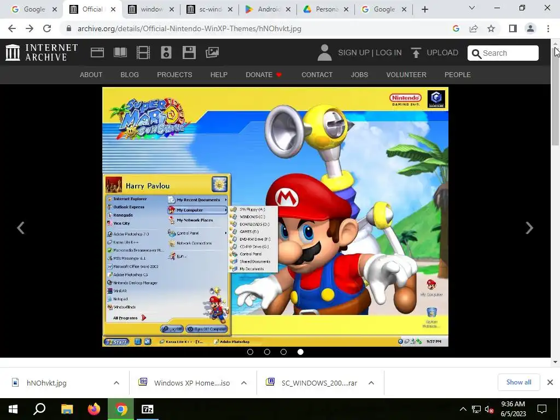Toggle volume muted speaker in tray
This screenshot has width=560, height=420.
pos(489,409)
